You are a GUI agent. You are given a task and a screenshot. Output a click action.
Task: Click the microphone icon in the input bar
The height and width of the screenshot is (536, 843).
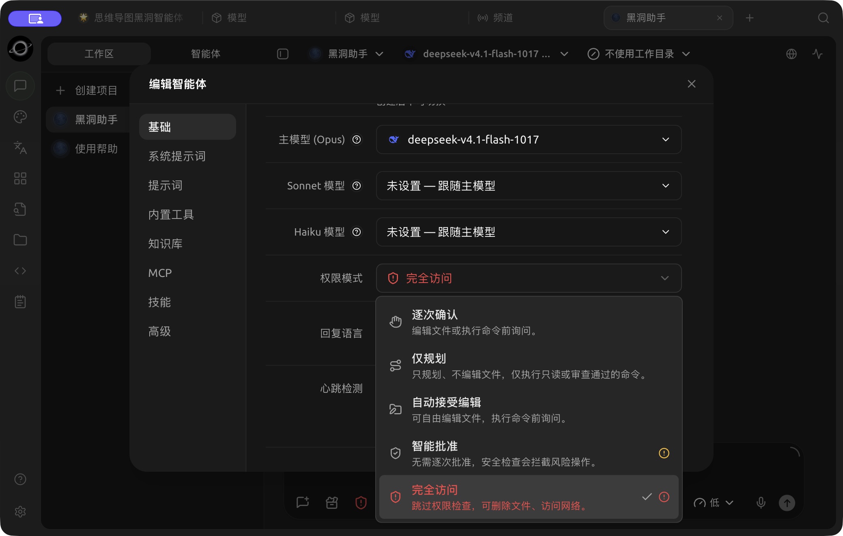[761, 503]
